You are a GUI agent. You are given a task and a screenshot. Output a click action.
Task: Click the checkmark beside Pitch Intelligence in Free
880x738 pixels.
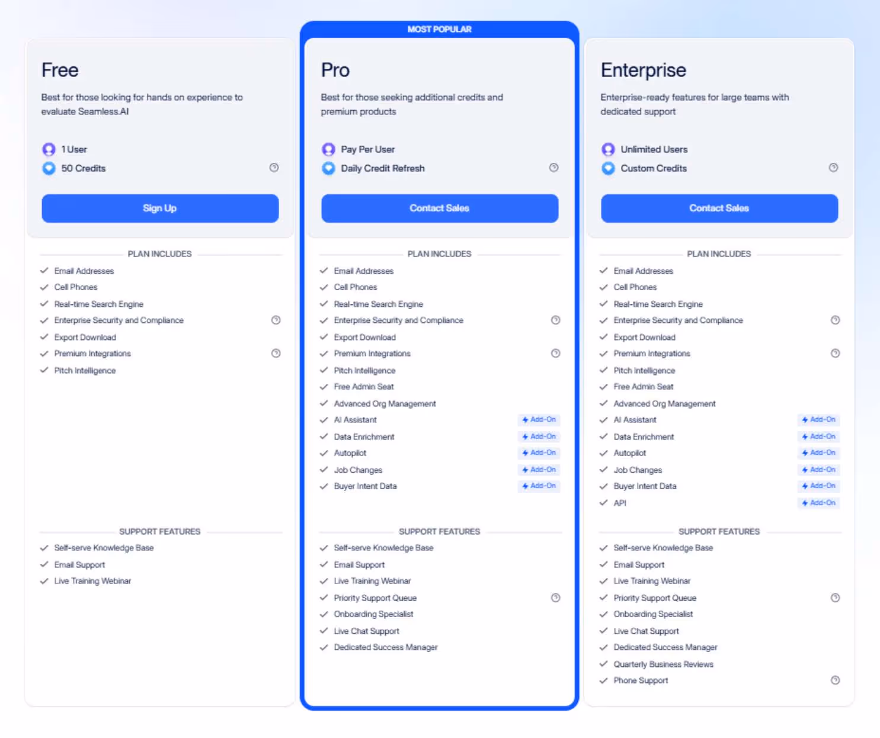tap(44, 370)
